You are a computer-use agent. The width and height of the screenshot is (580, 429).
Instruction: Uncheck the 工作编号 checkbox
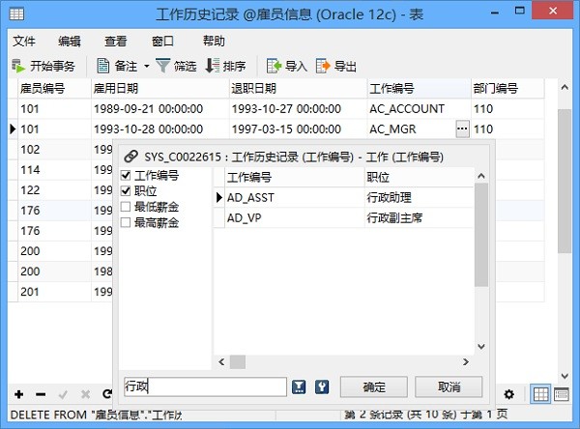coord(125,177)
